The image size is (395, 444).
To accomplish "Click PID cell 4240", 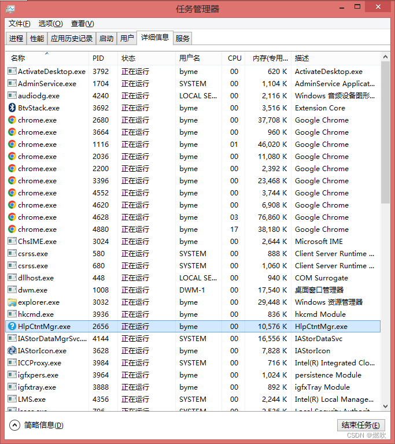I will (101, 95).
